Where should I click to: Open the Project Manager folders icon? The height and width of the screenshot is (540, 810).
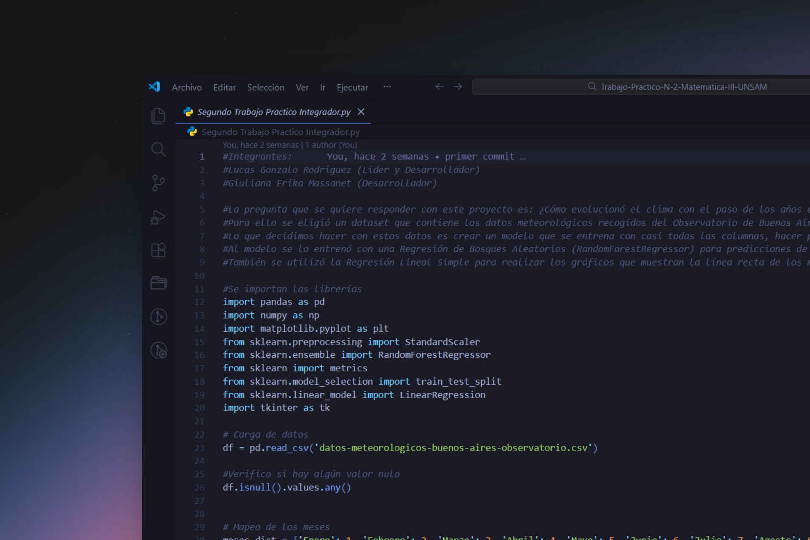[x=158, y=283]
